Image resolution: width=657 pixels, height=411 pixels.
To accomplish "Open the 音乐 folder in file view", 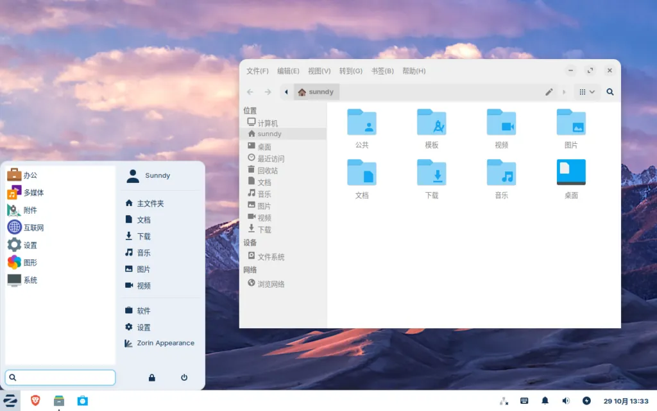I will [x=501, y=179].
